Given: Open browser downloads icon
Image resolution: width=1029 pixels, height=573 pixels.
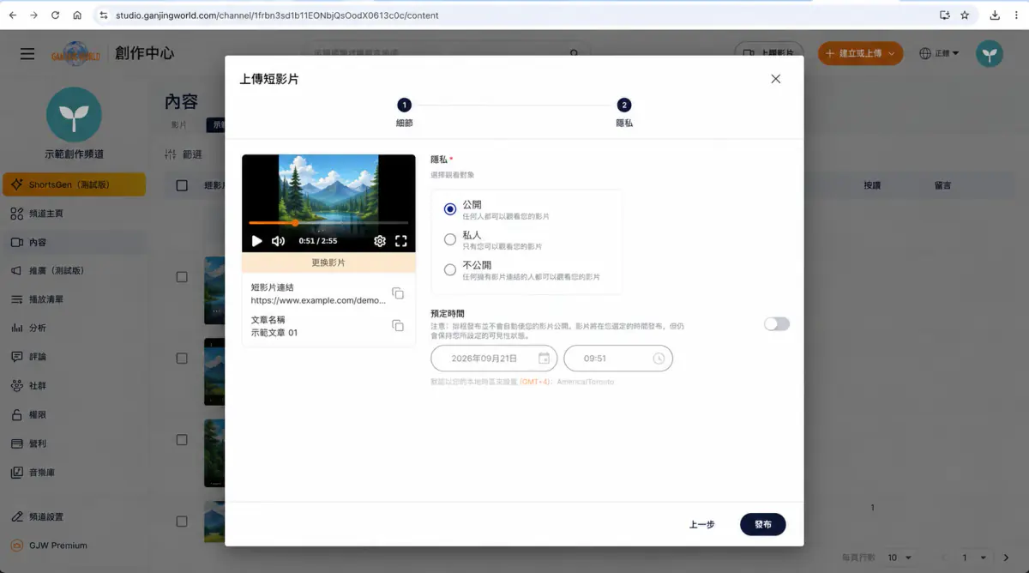Looking at the screenshot, I should 995,15.
